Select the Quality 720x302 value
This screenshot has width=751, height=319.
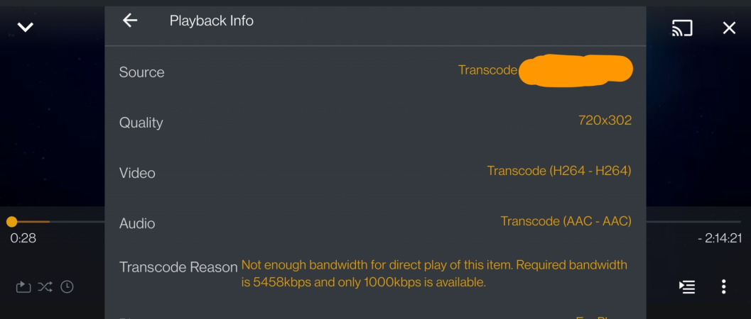[x=605, y=121]
